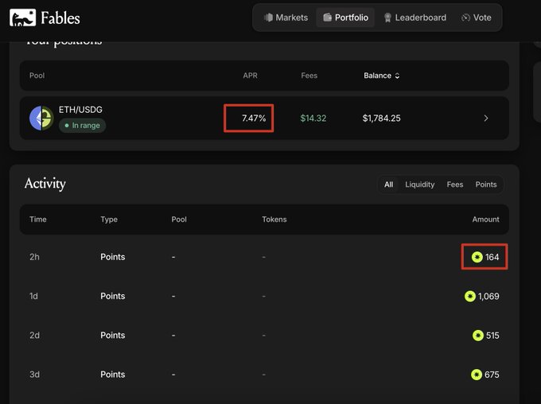Viewport: 541px width, 404px height.
Task: Click the Activity section heading
Action: pos(45,184)
